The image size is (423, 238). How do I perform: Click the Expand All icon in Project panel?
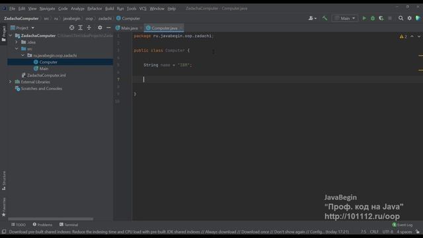coord(80,28)
